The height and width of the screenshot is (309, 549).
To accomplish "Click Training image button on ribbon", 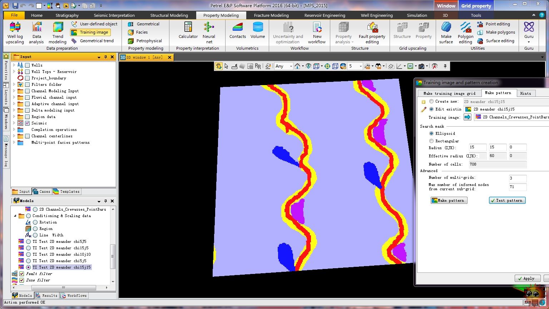I will [x=90, y=32].
